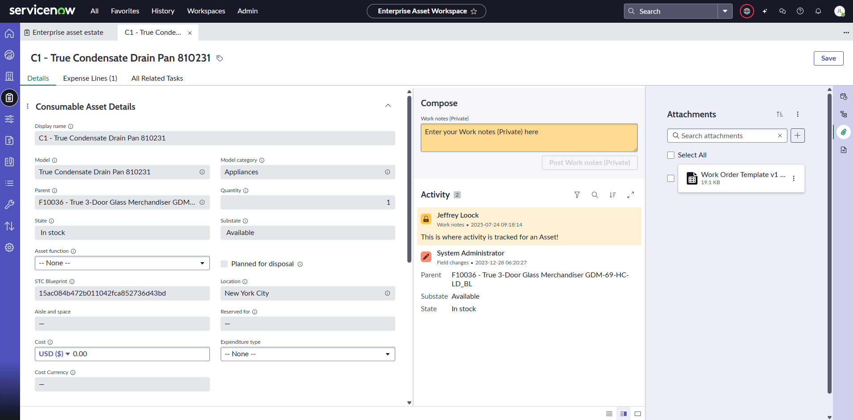Open the help question mark icon
Screen dimensions: 853x420
point(800,11)
